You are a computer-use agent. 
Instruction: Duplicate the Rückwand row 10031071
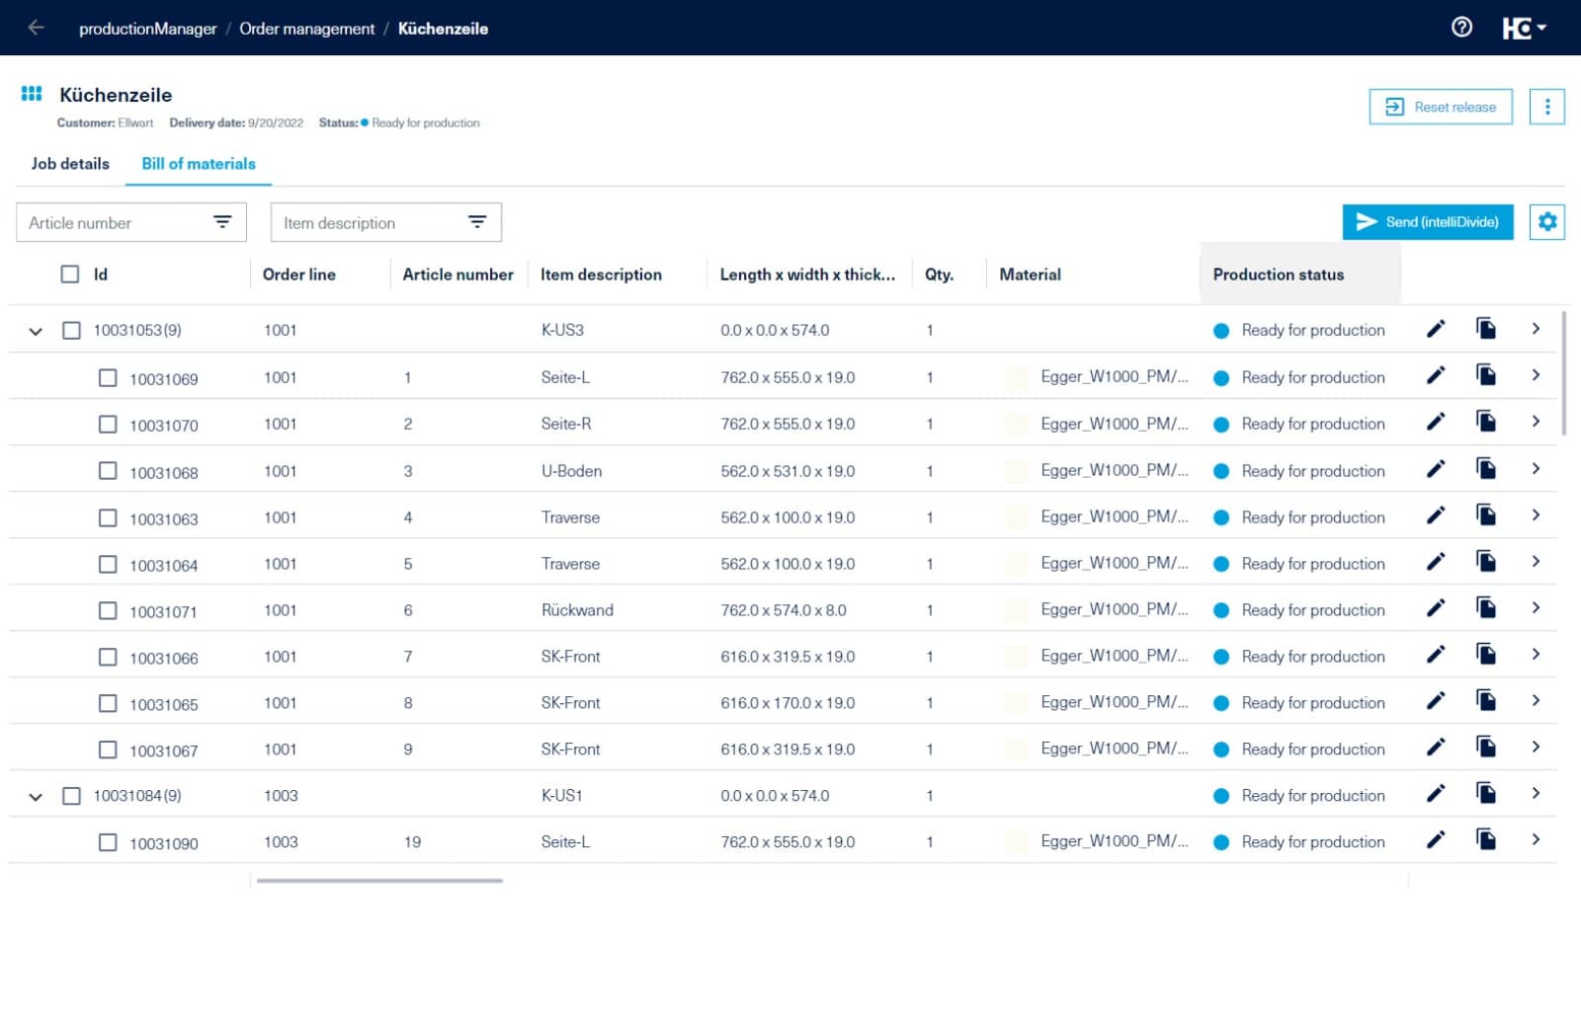[x=1485, y=607]
